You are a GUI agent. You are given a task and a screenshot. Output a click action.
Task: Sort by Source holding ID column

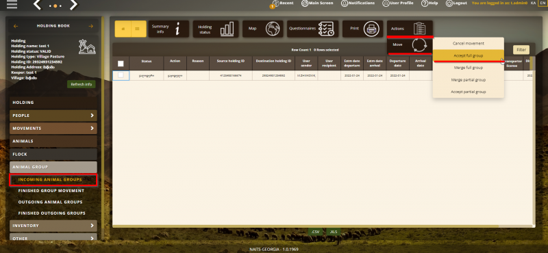(x=231, y=63)
